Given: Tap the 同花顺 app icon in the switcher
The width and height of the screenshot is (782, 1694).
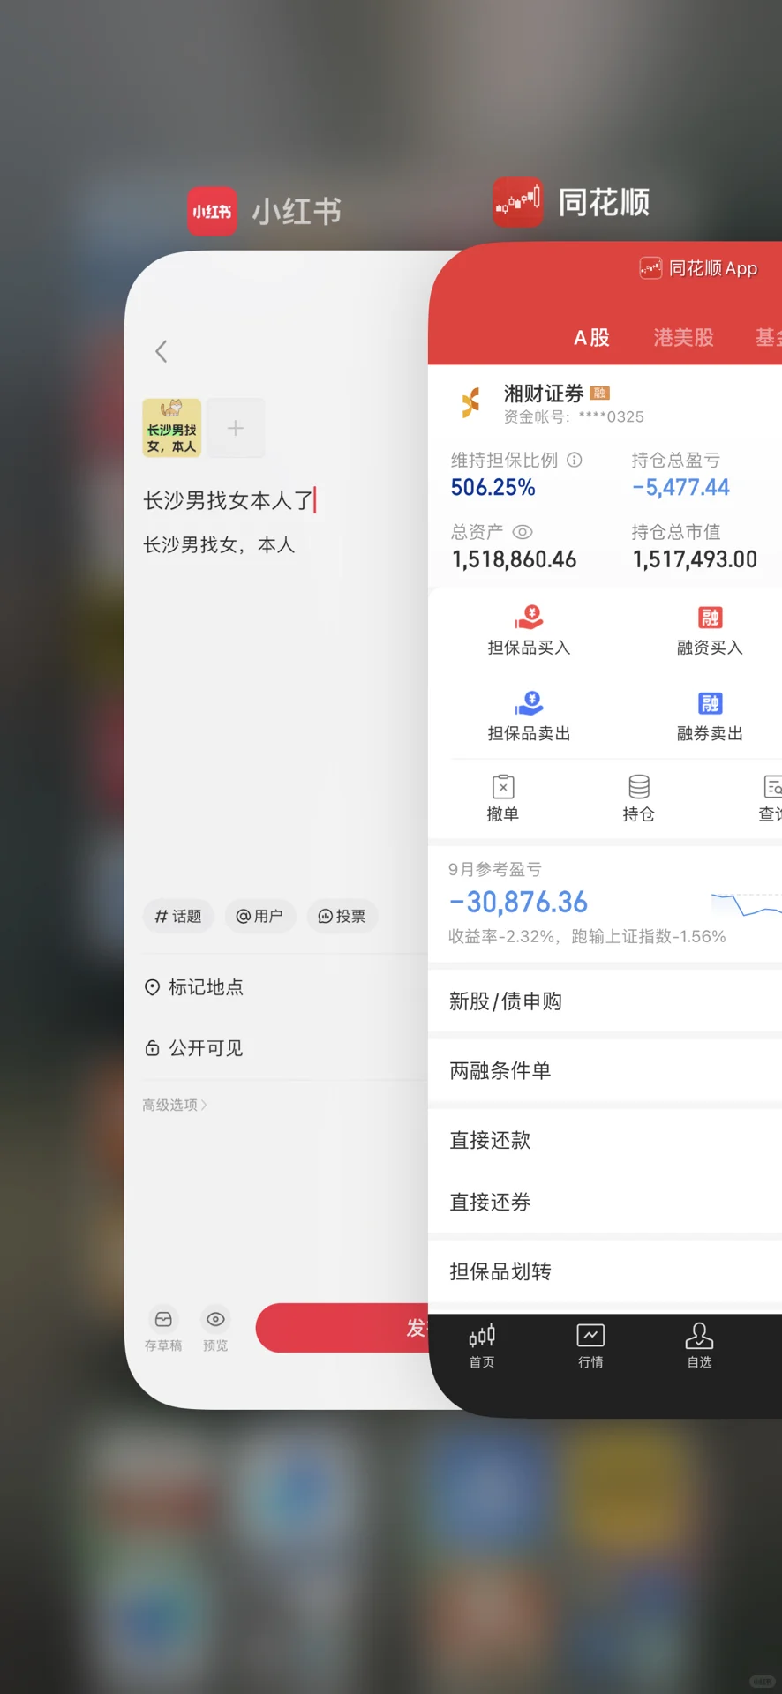Looking at the screenshot, I should (x=517, y=202).
